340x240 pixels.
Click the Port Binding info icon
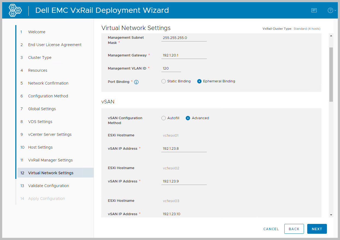pyautogui.click(x=136, y=82)
